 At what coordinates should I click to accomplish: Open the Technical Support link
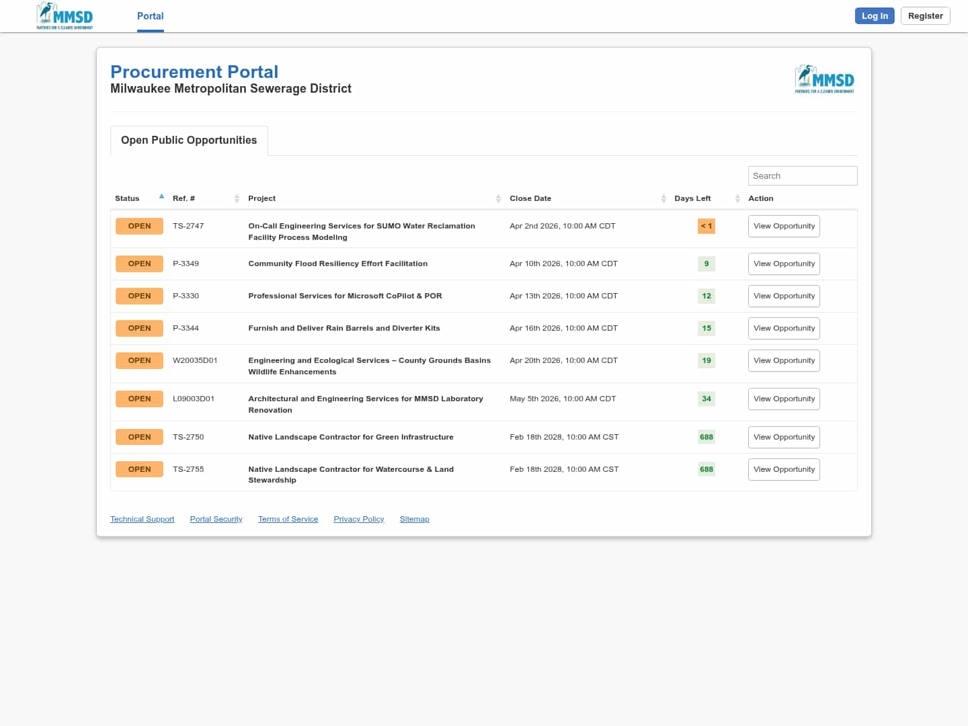142,519
